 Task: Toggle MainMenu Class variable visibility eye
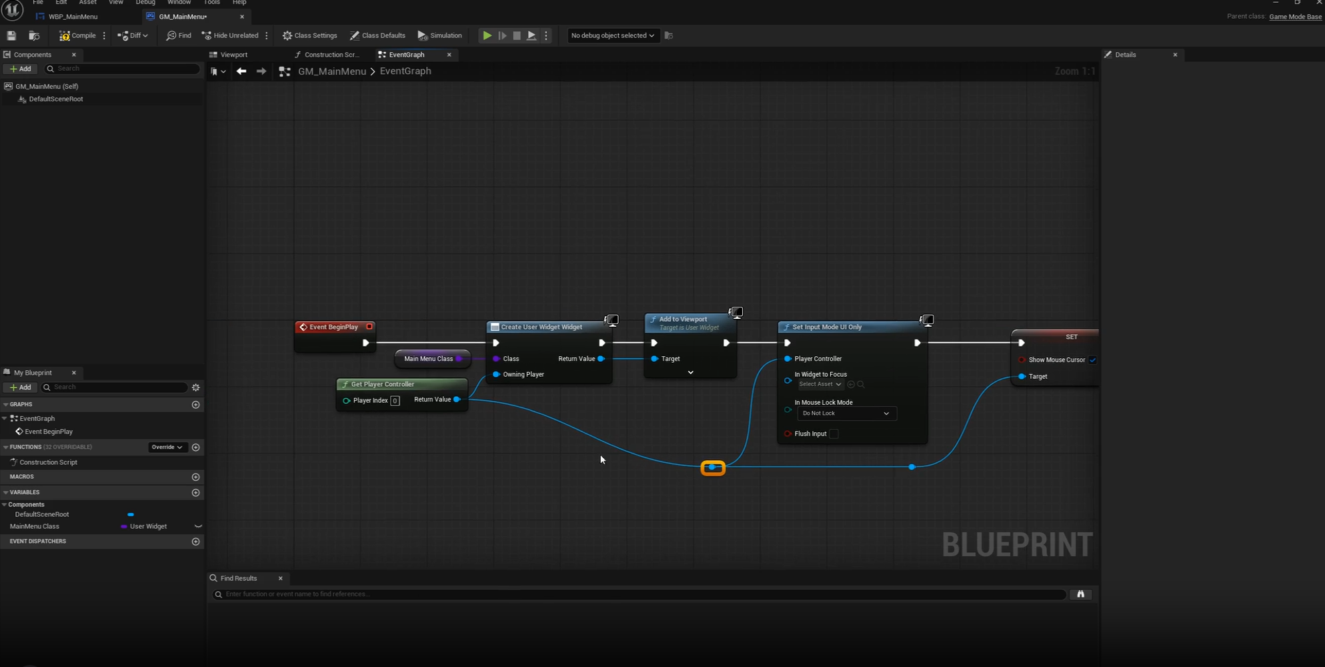click(x=198, y=527)
